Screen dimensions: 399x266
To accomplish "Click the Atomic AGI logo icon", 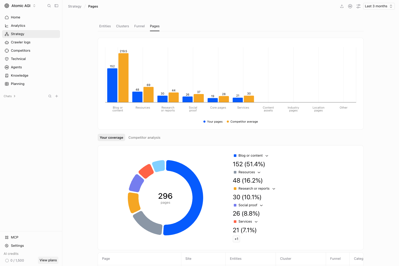I will tap(7, 6).
